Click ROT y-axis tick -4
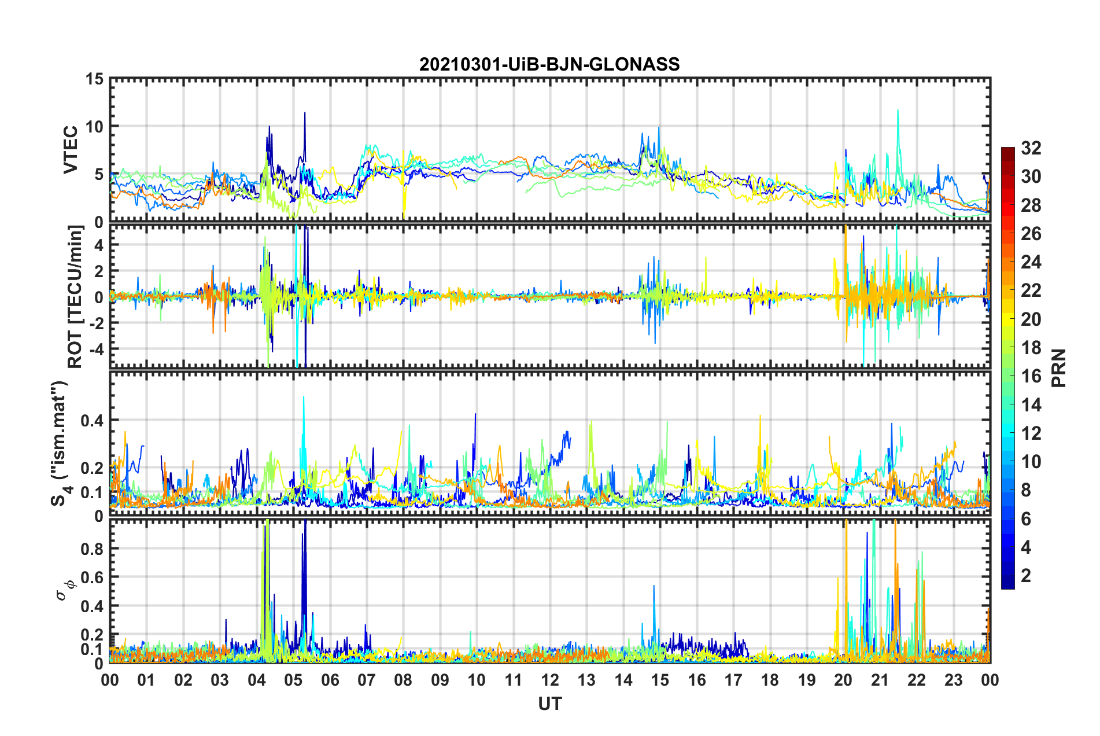The width and height of the screenshot is (1100, 736). pyautogui.click(x=98, y=349)
